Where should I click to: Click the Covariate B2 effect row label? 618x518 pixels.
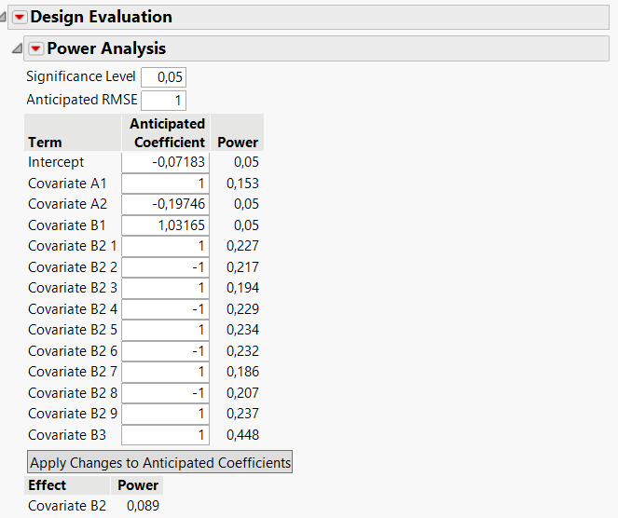pos(67,506)
